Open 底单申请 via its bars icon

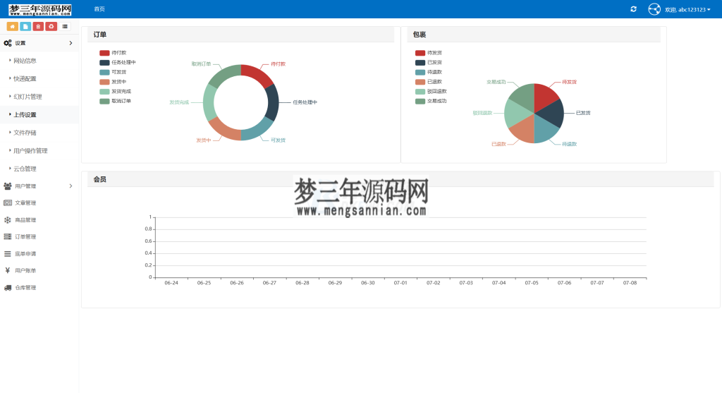click(8, 253)
